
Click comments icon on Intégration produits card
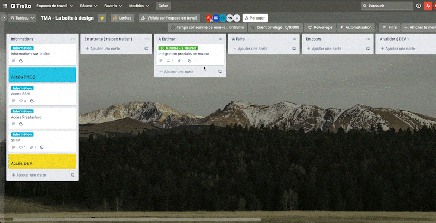[x=170, y=61]
